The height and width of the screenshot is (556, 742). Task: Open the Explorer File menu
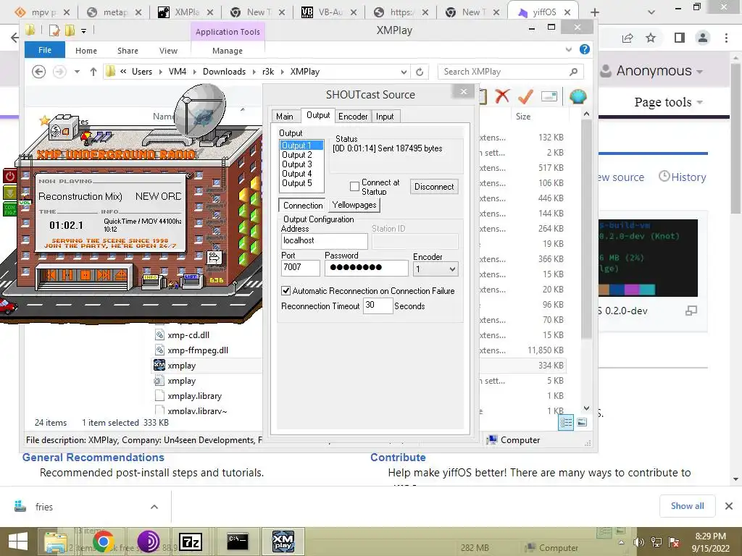pos(45,50)
